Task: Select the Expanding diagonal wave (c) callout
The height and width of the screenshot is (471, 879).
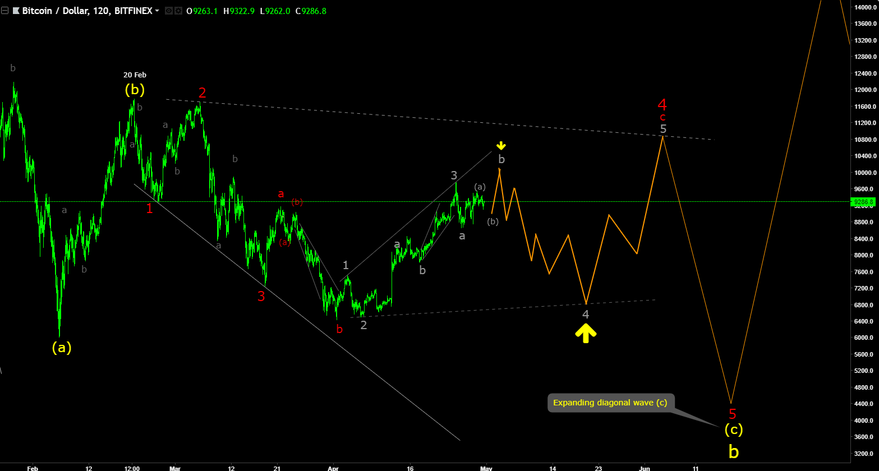Action: pos(610,403)
